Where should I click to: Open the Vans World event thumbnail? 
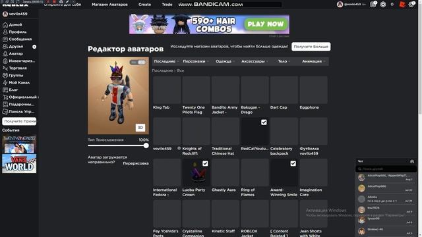pyautogui.click(x=19, y=163)
